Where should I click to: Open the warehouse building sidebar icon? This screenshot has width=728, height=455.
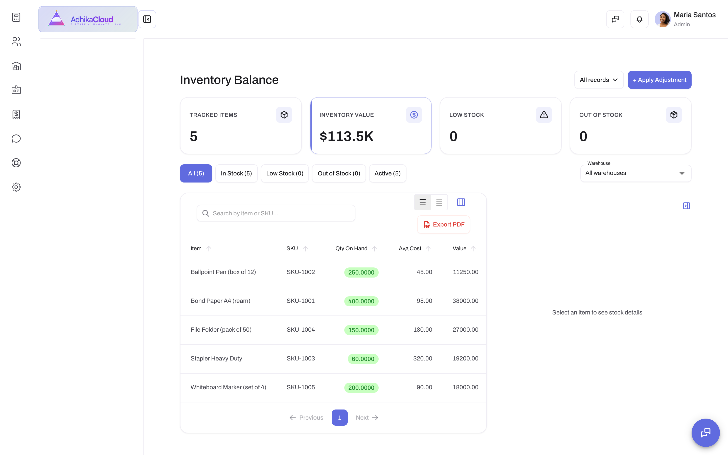pos(16,66)
